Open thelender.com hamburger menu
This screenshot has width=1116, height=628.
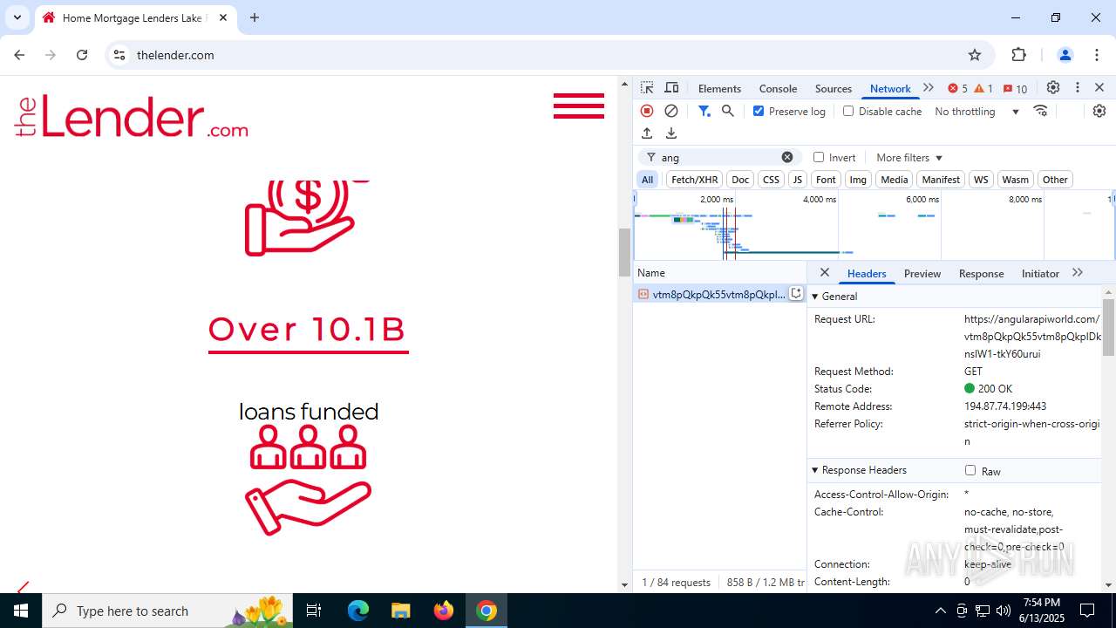tap(579, 106)
